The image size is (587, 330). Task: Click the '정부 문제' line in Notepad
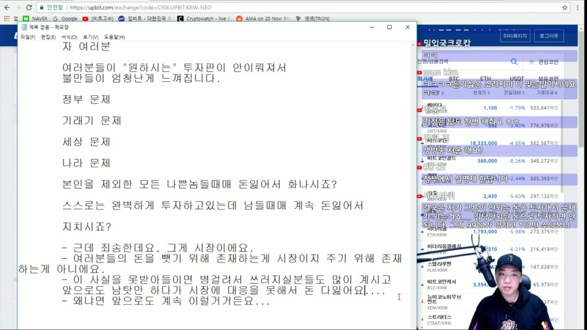pyautogui.click(x=86, y=100)
